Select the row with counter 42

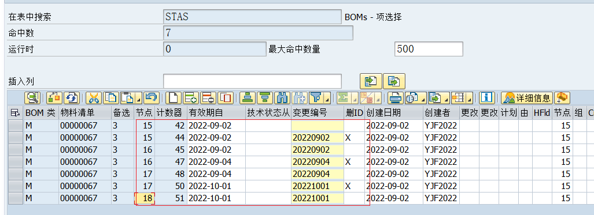click(16, 126)
